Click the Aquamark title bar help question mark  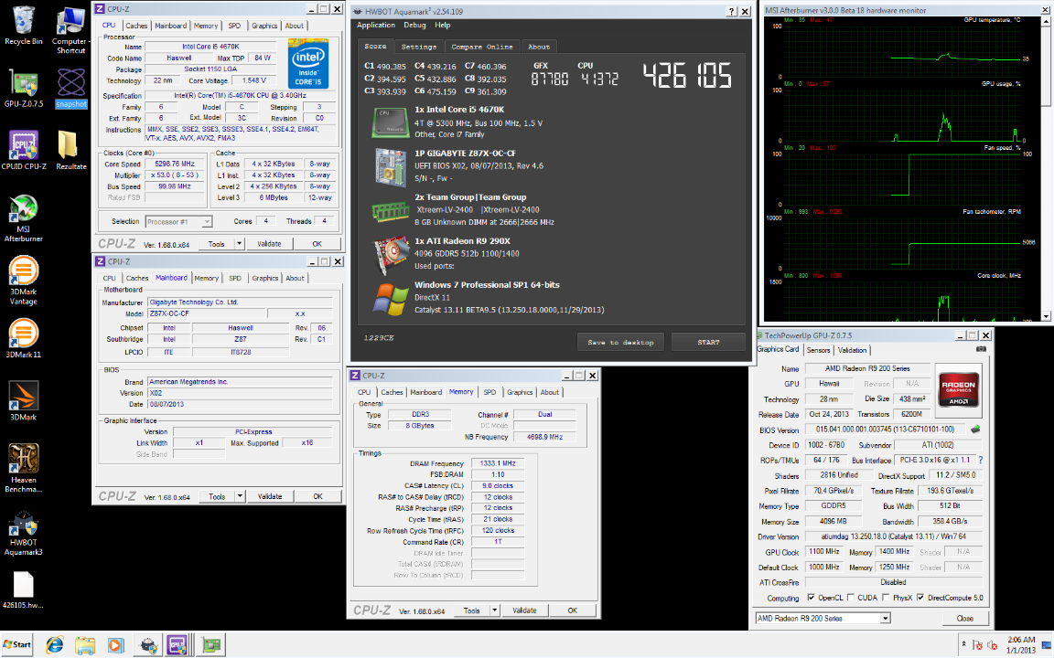coord(731,11)
